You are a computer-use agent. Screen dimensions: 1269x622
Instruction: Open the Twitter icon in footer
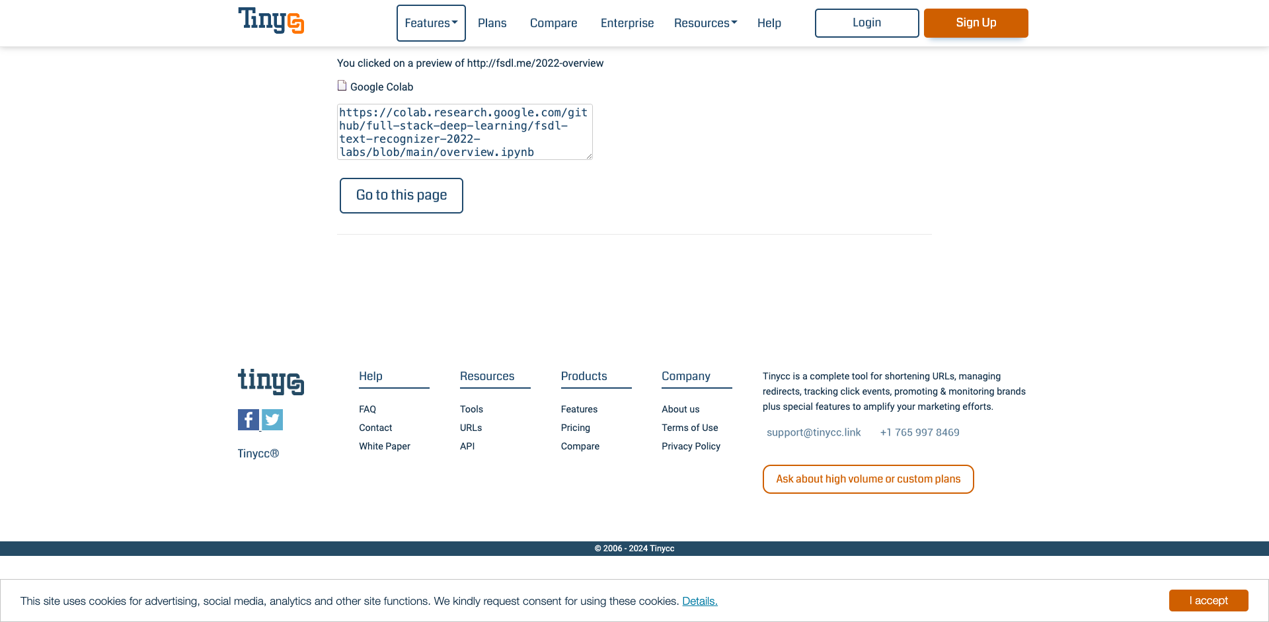272,420
